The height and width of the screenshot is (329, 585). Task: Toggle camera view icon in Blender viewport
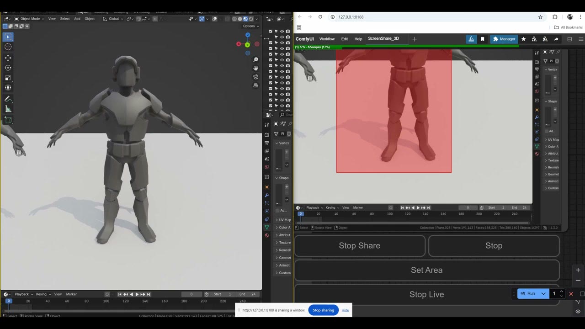click(x=256, y=77)
